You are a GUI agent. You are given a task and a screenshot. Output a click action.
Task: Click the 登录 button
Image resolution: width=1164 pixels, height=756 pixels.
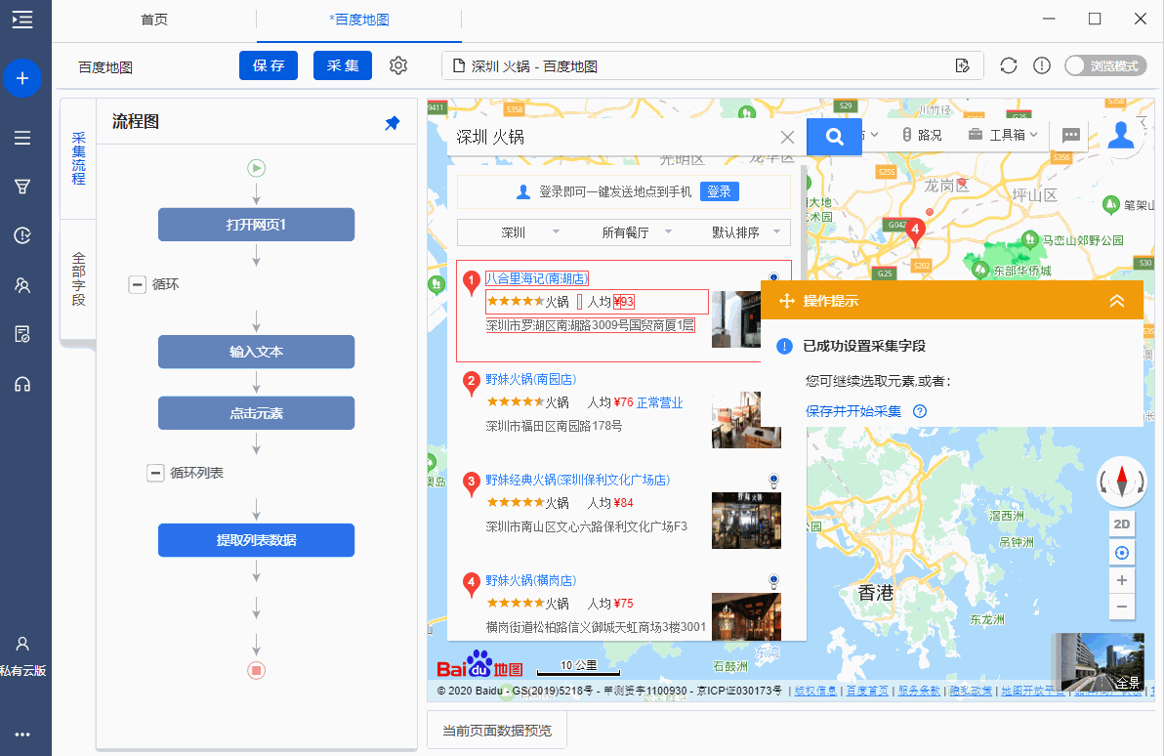(x=719, y=191)
